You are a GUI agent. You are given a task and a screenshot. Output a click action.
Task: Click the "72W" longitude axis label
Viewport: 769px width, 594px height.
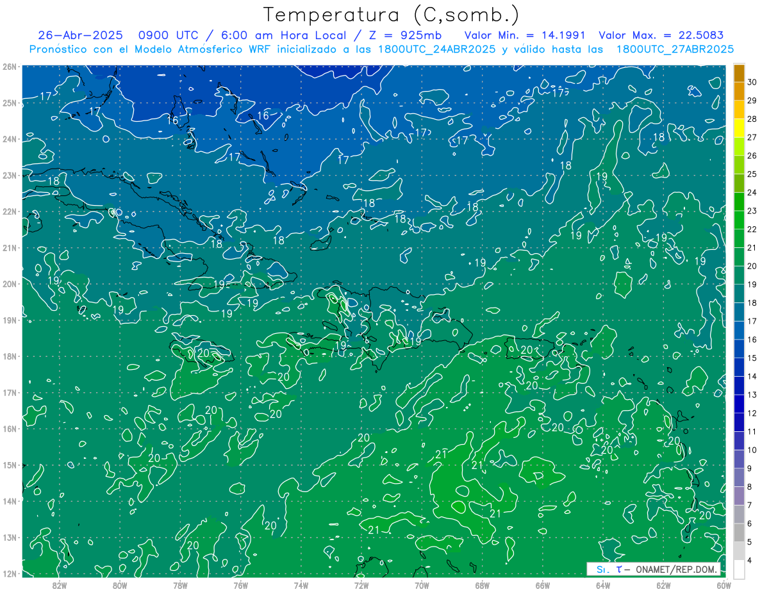[361, 585]
